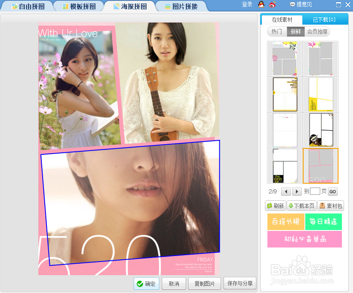Click the 取消 cancel button

point(174,284)
